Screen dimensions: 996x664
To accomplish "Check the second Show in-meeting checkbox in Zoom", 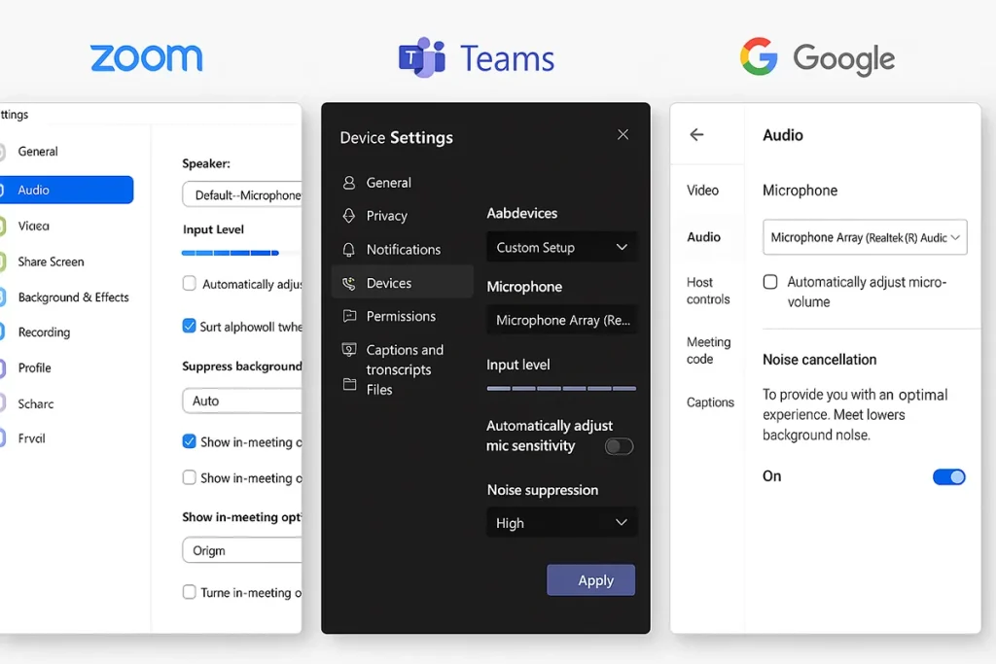I will point(190,477).
